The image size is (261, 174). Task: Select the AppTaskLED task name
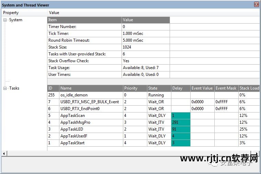click(72, 129)
